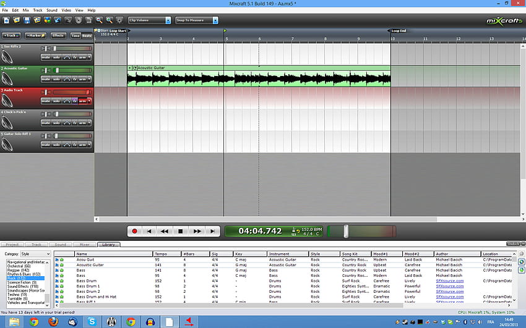Image resolution: width=526 pixels, height=328 pixels.
Task: Adjust Acoustic Guitar track volume slider
Action: pyautogui.click(x=57, y=70)
